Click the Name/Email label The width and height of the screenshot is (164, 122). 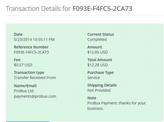(25, 85)
